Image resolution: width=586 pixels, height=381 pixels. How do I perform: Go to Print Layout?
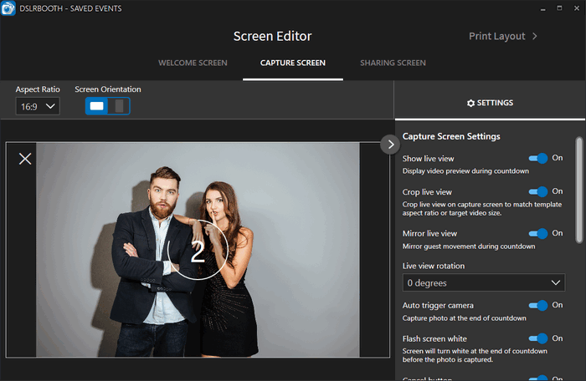pyautogui.click(x=497, y=37)
